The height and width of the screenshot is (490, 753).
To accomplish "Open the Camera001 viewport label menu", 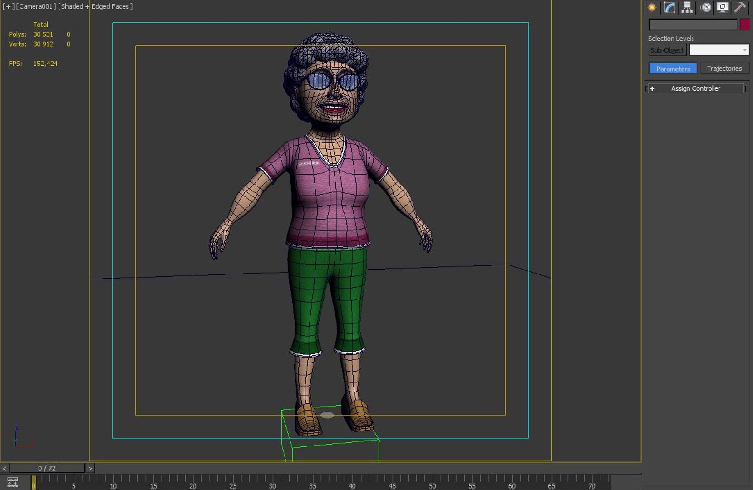I will coord(36,6).
